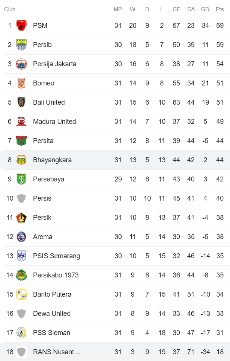Click the Arema club crest

coord(21,237)
